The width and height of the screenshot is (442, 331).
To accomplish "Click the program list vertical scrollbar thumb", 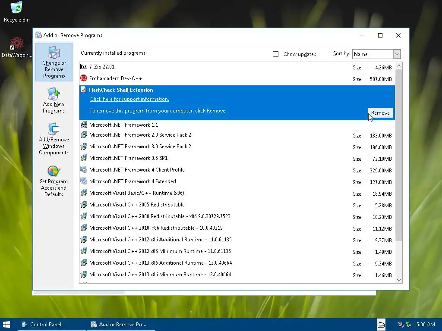I will pyautogui.click(x=398, y=155).
